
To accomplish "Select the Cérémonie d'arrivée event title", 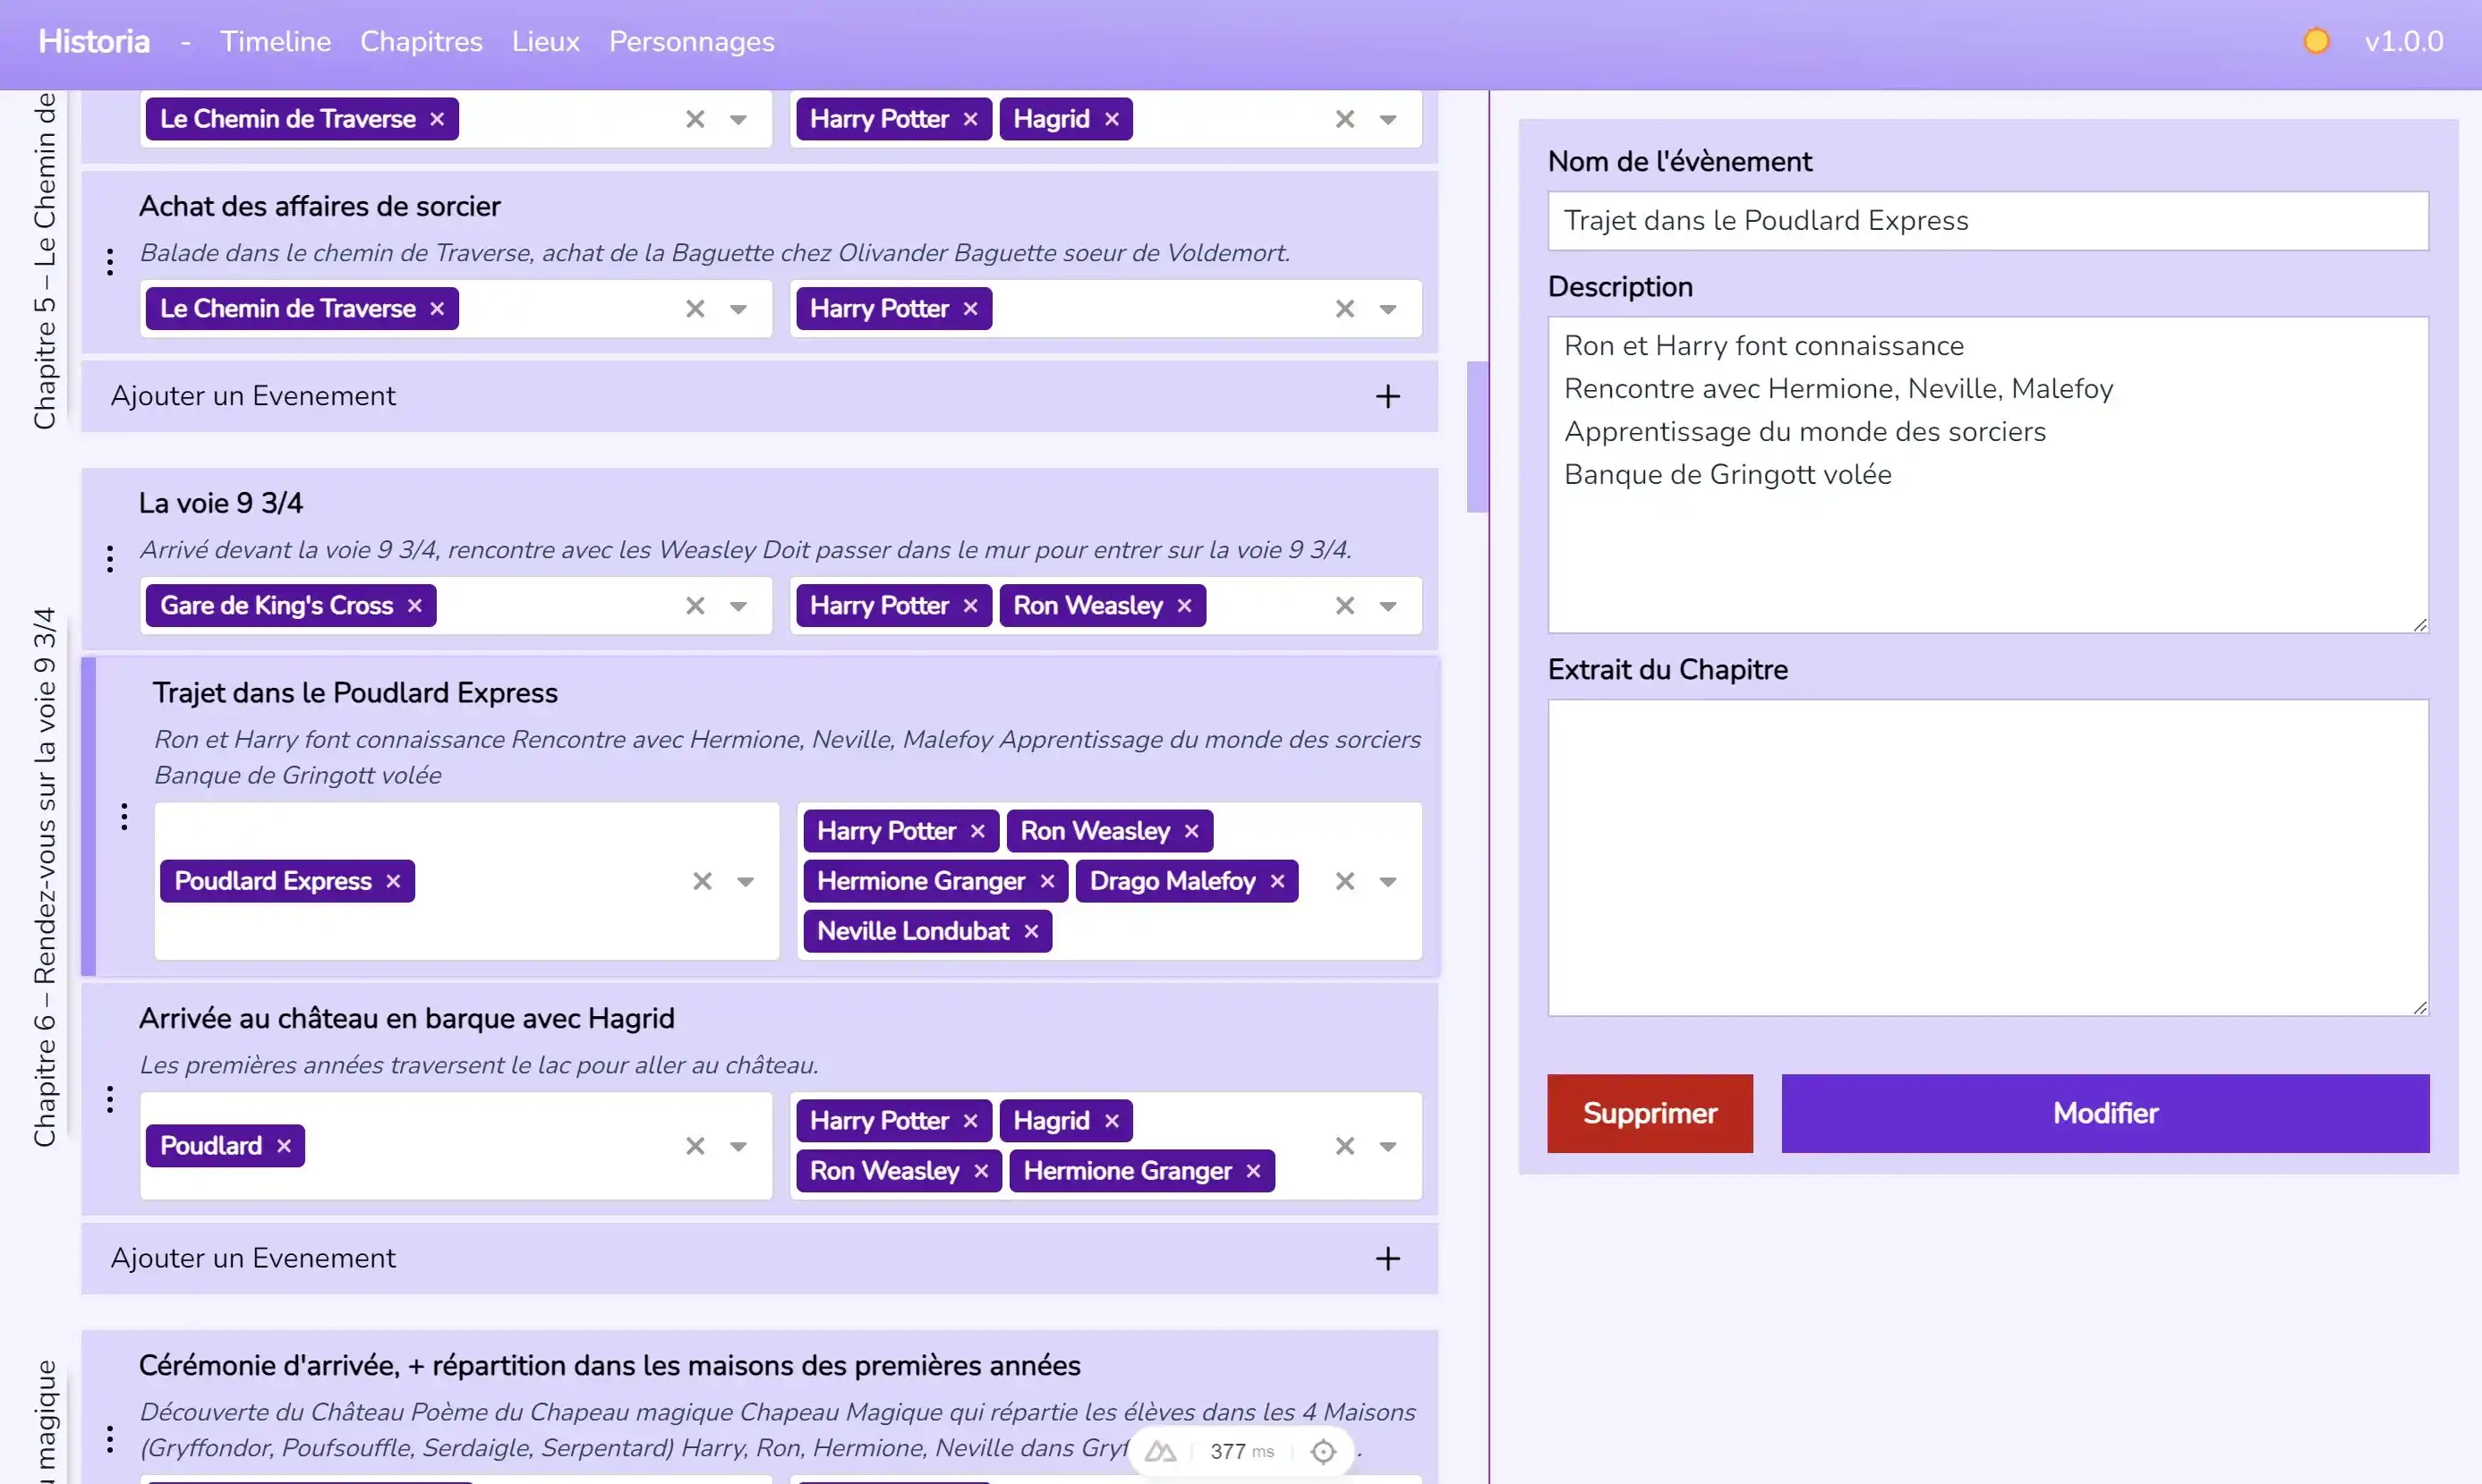I will click(610, 1366).
